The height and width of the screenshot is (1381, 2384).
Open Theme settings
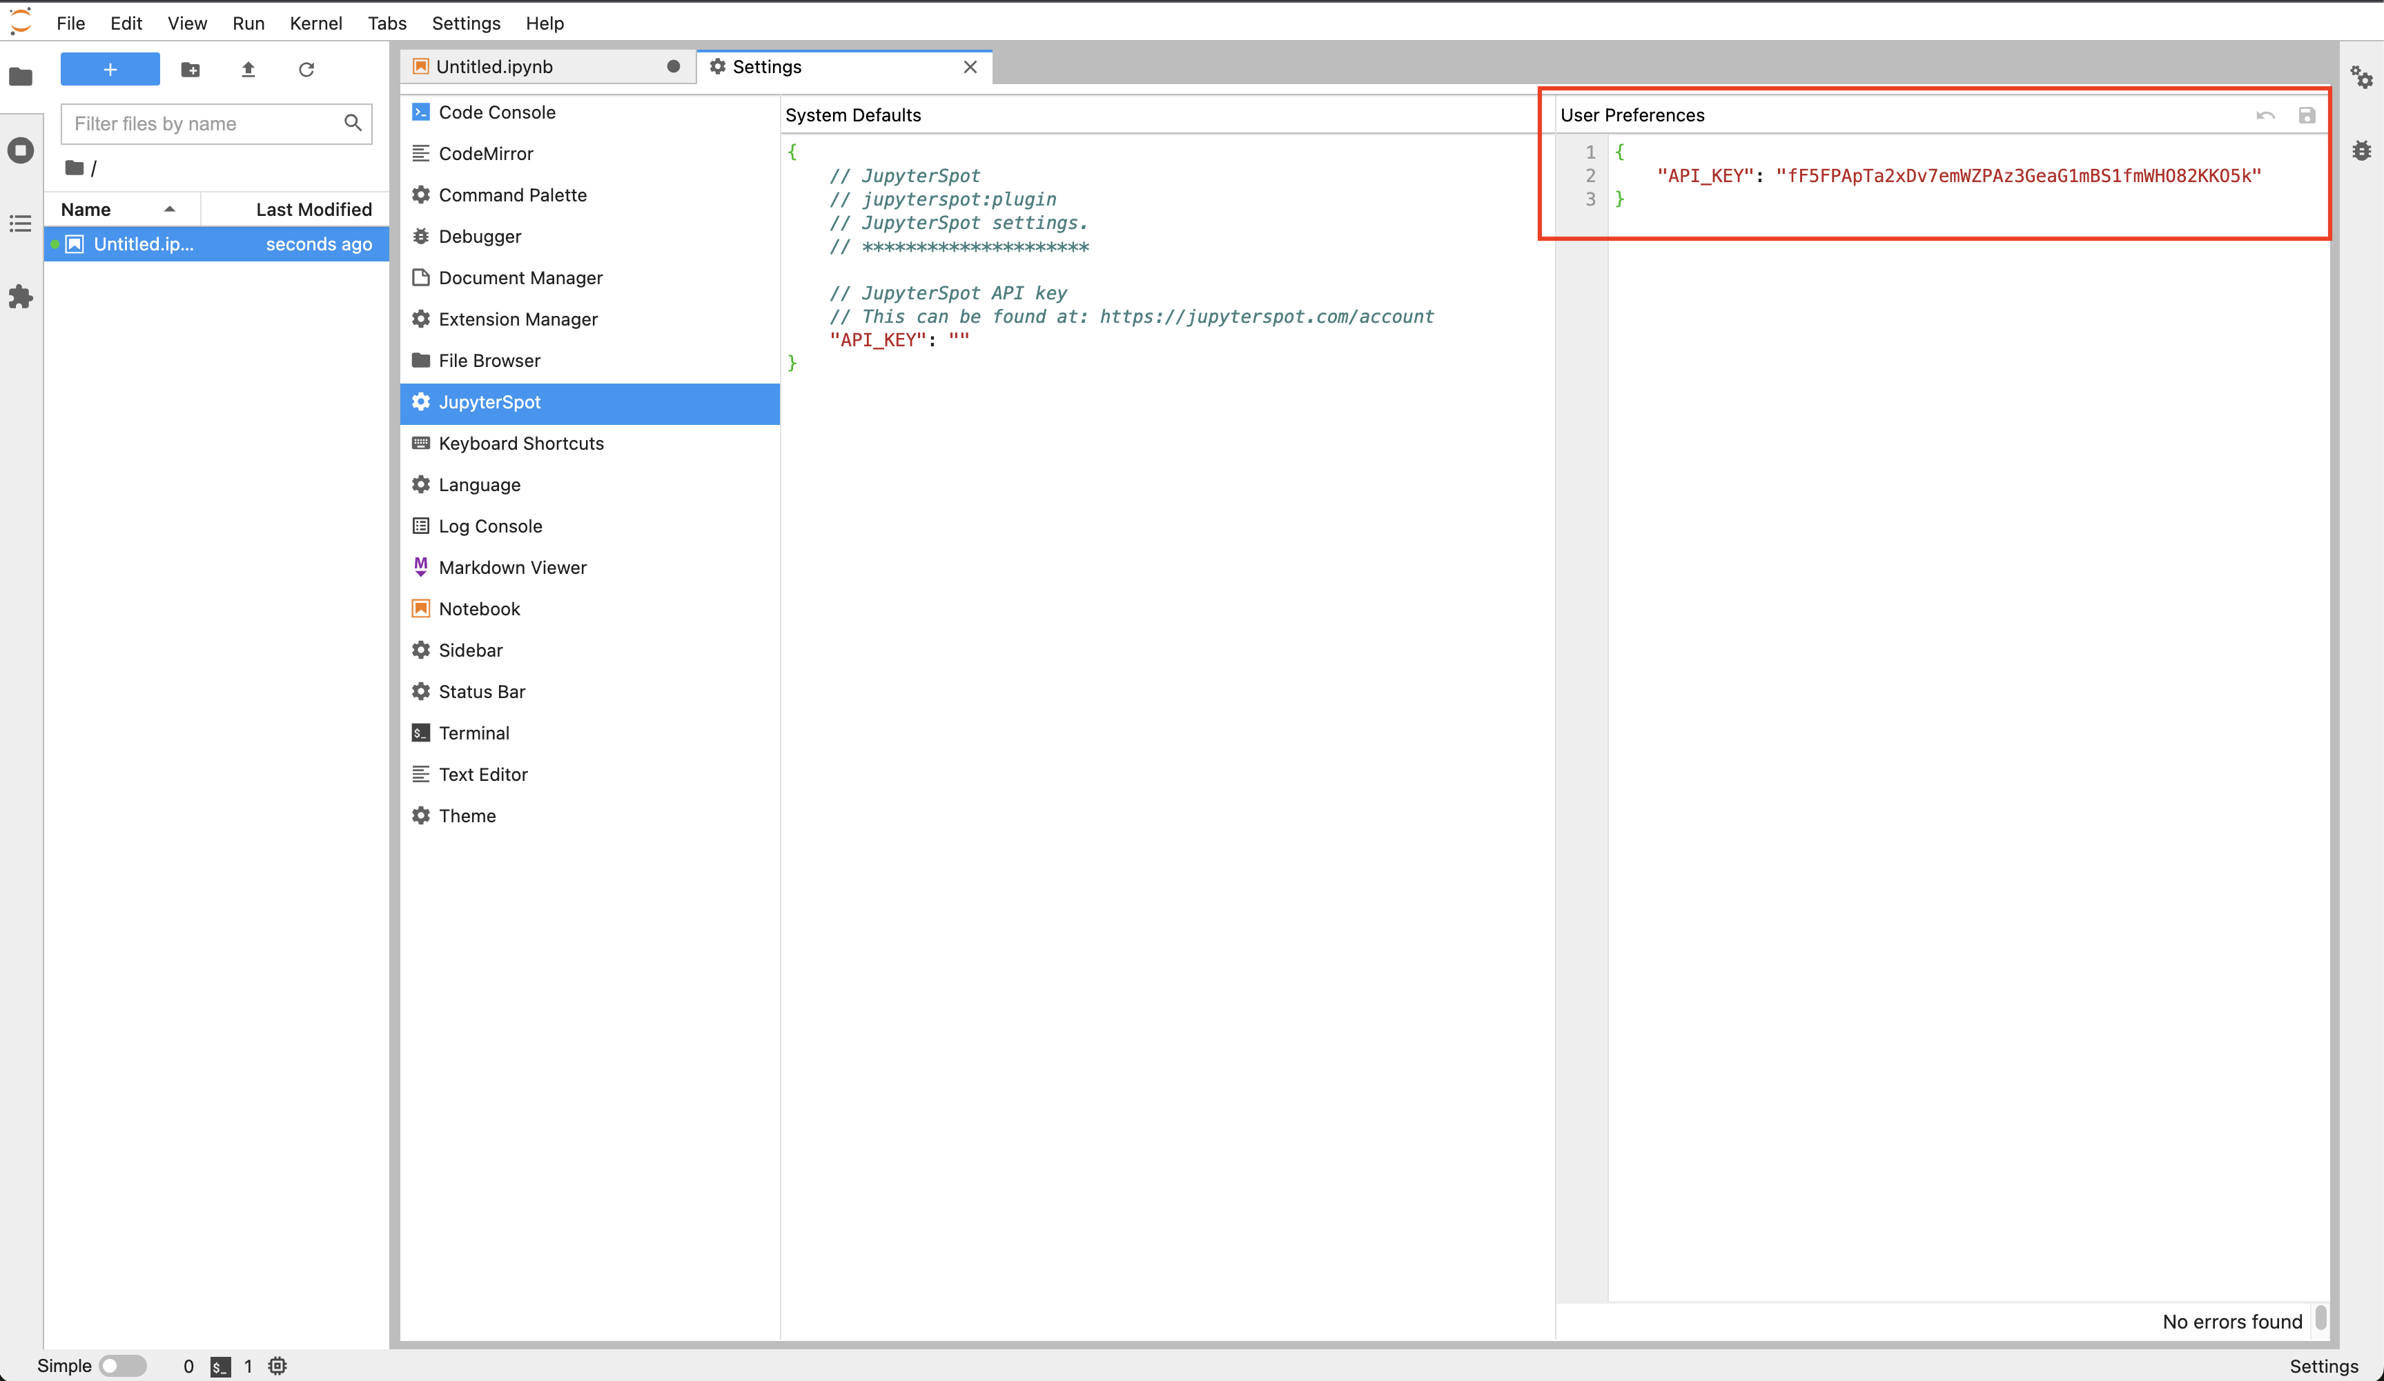tap(589, 816)
